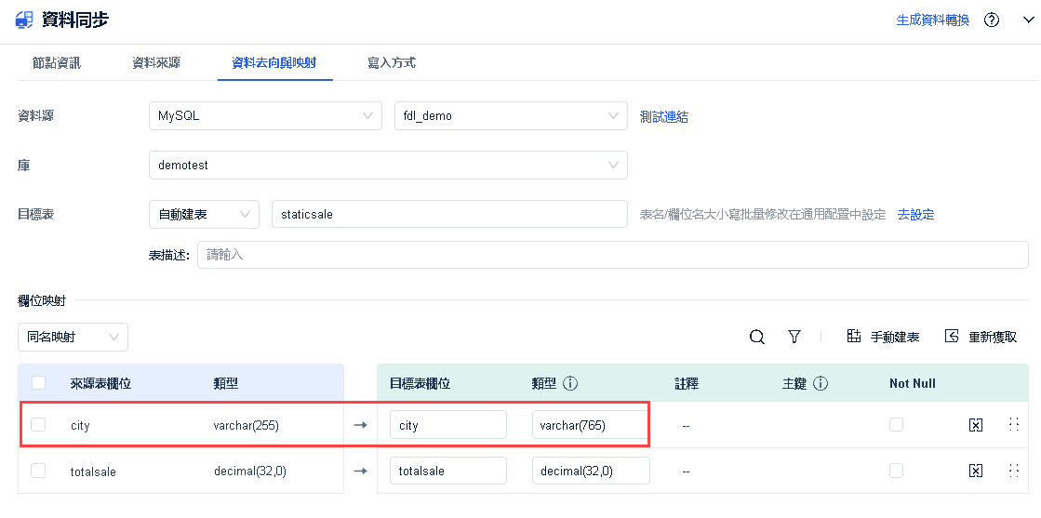Click the info icon beside 主鍵 column

click(x=821, y=383)
